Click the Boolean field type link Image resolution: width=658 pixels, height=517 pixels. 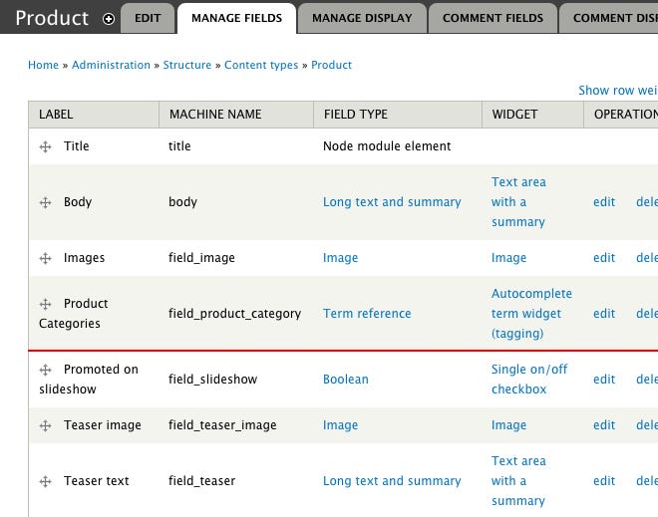[x=345, y=380]
